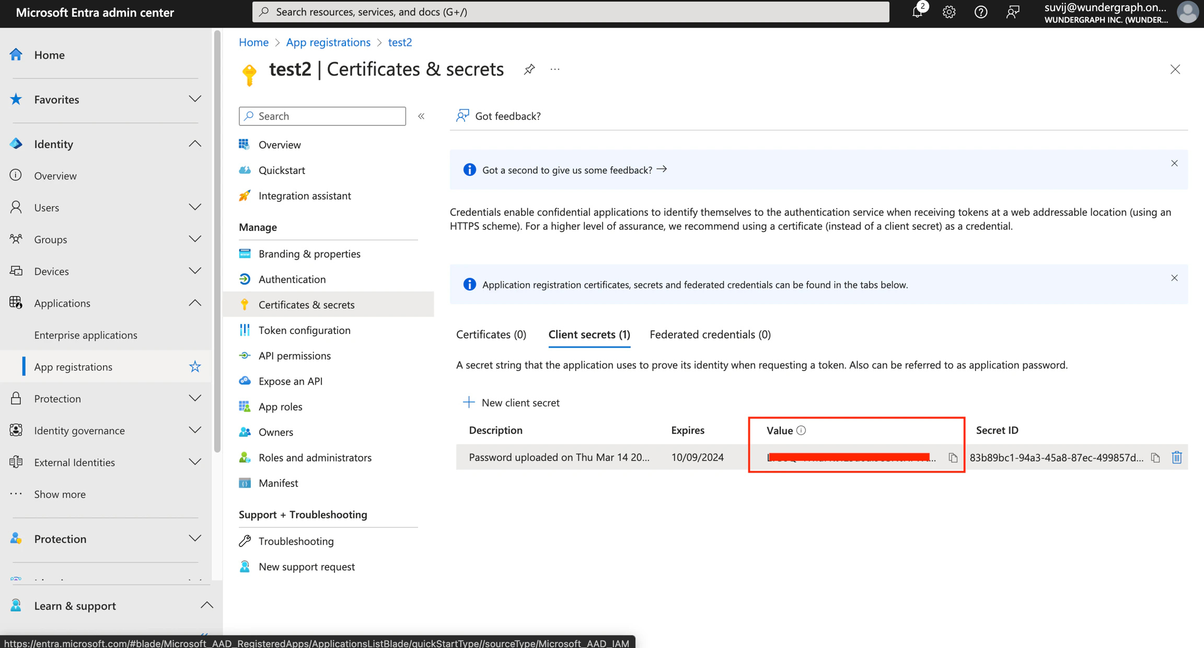Dismiss the feedback information banner
The image size is (1204, 648).
[x=1174, y=163]
